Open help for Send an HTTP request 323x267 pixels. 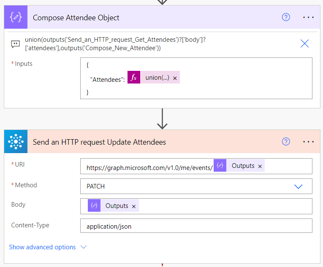coord(286,142)
